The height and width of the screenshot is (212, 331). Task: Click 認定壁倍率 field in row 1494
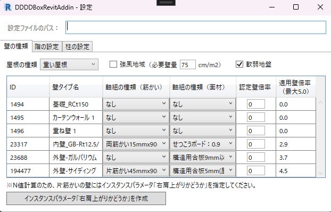(x=256, y=104)
